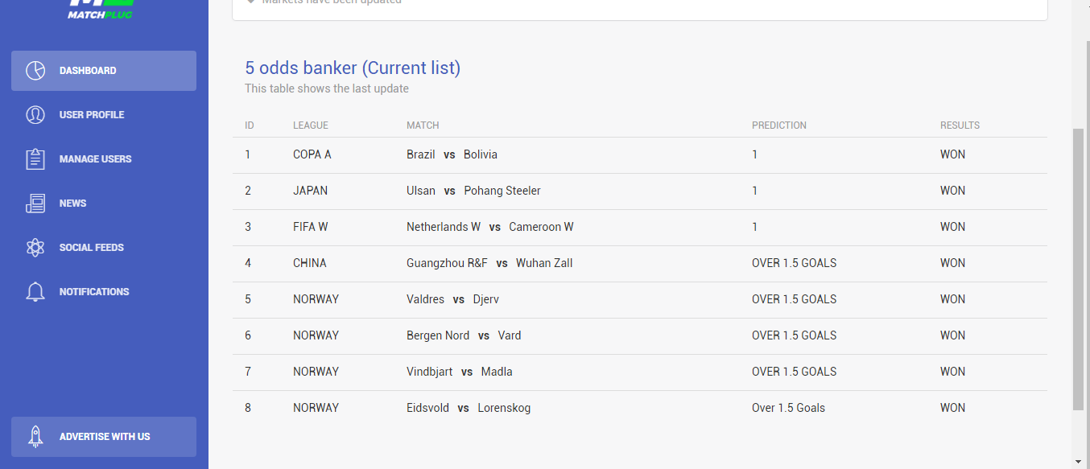This screenshot has width=1090, height=469.
Task: Click the Guangzhou R&F vs Wuhan Zall row
Action: point(640,263)
